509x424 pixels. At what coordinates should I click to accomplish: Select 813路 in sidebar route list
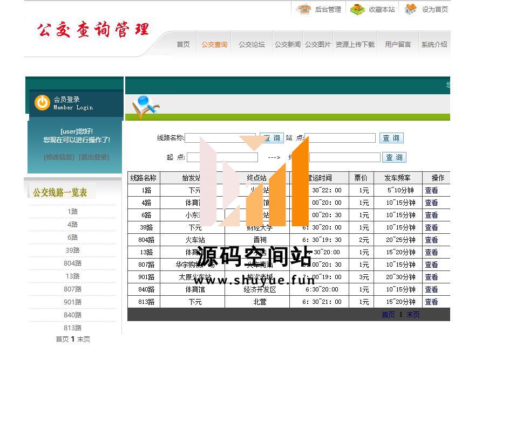tap(73, 328)
